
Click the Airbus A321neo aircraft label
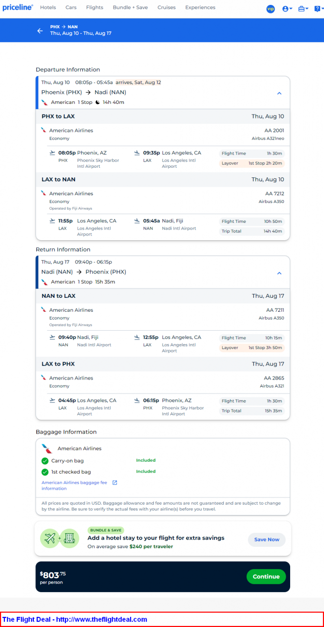tap(268, 138)
